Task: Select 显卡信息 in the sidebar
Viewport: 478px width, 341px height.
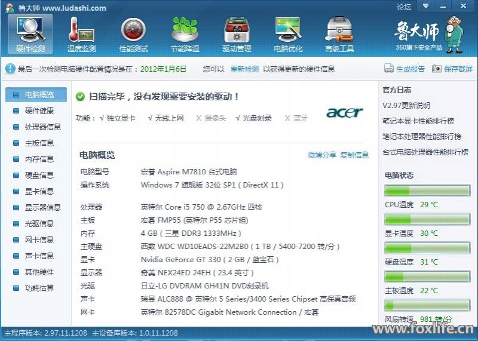Action: pyautogui.click(x=39, y=192)
